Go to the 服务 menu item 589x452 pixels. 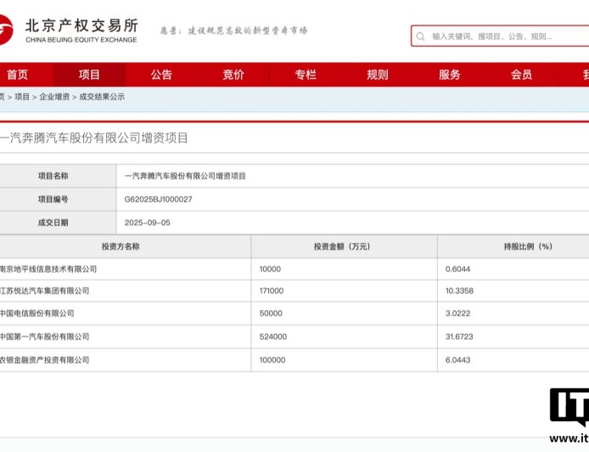pyautogui.click(x=450, y=75)
